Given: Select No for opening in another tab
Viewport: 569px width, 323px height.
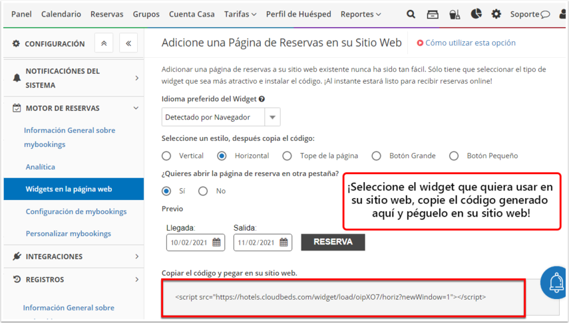Looking at the screenshot, I should [203, 191].
